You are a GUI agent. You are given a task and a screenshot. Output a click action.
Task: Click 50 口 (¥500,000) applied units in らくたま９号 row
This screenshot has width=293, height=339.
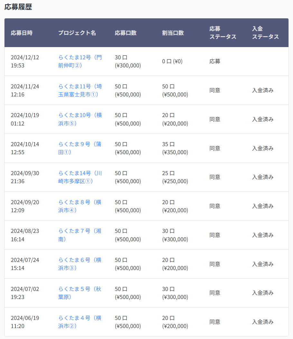point(128,148)
